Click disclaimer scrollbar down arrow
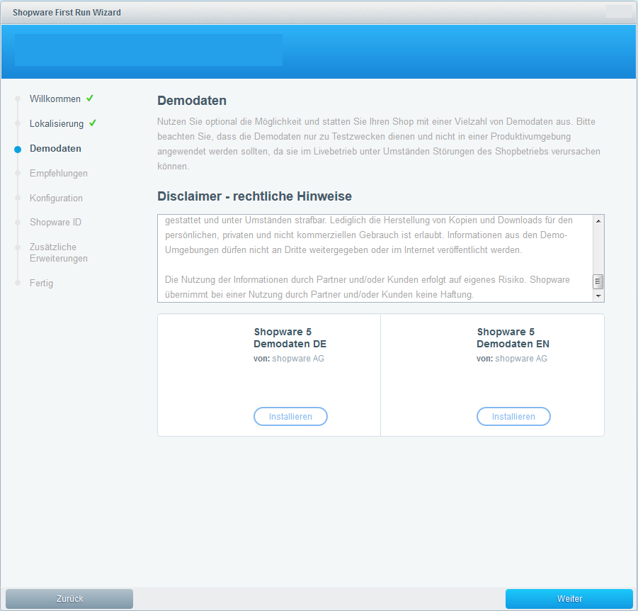The height and width of the screenshot is (611, 638). (598, 296)
